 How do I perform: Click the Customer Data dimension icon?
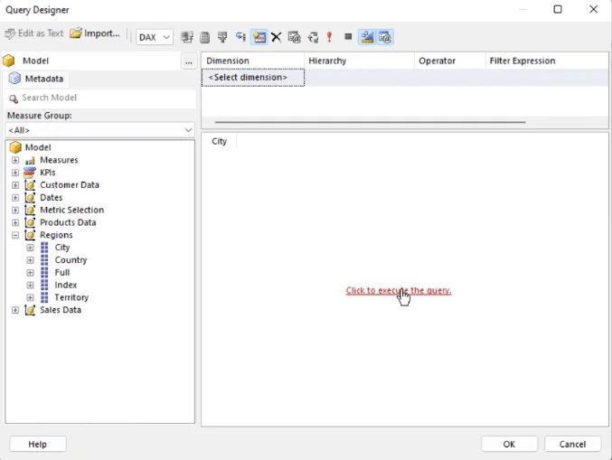[x=30, y=185]
